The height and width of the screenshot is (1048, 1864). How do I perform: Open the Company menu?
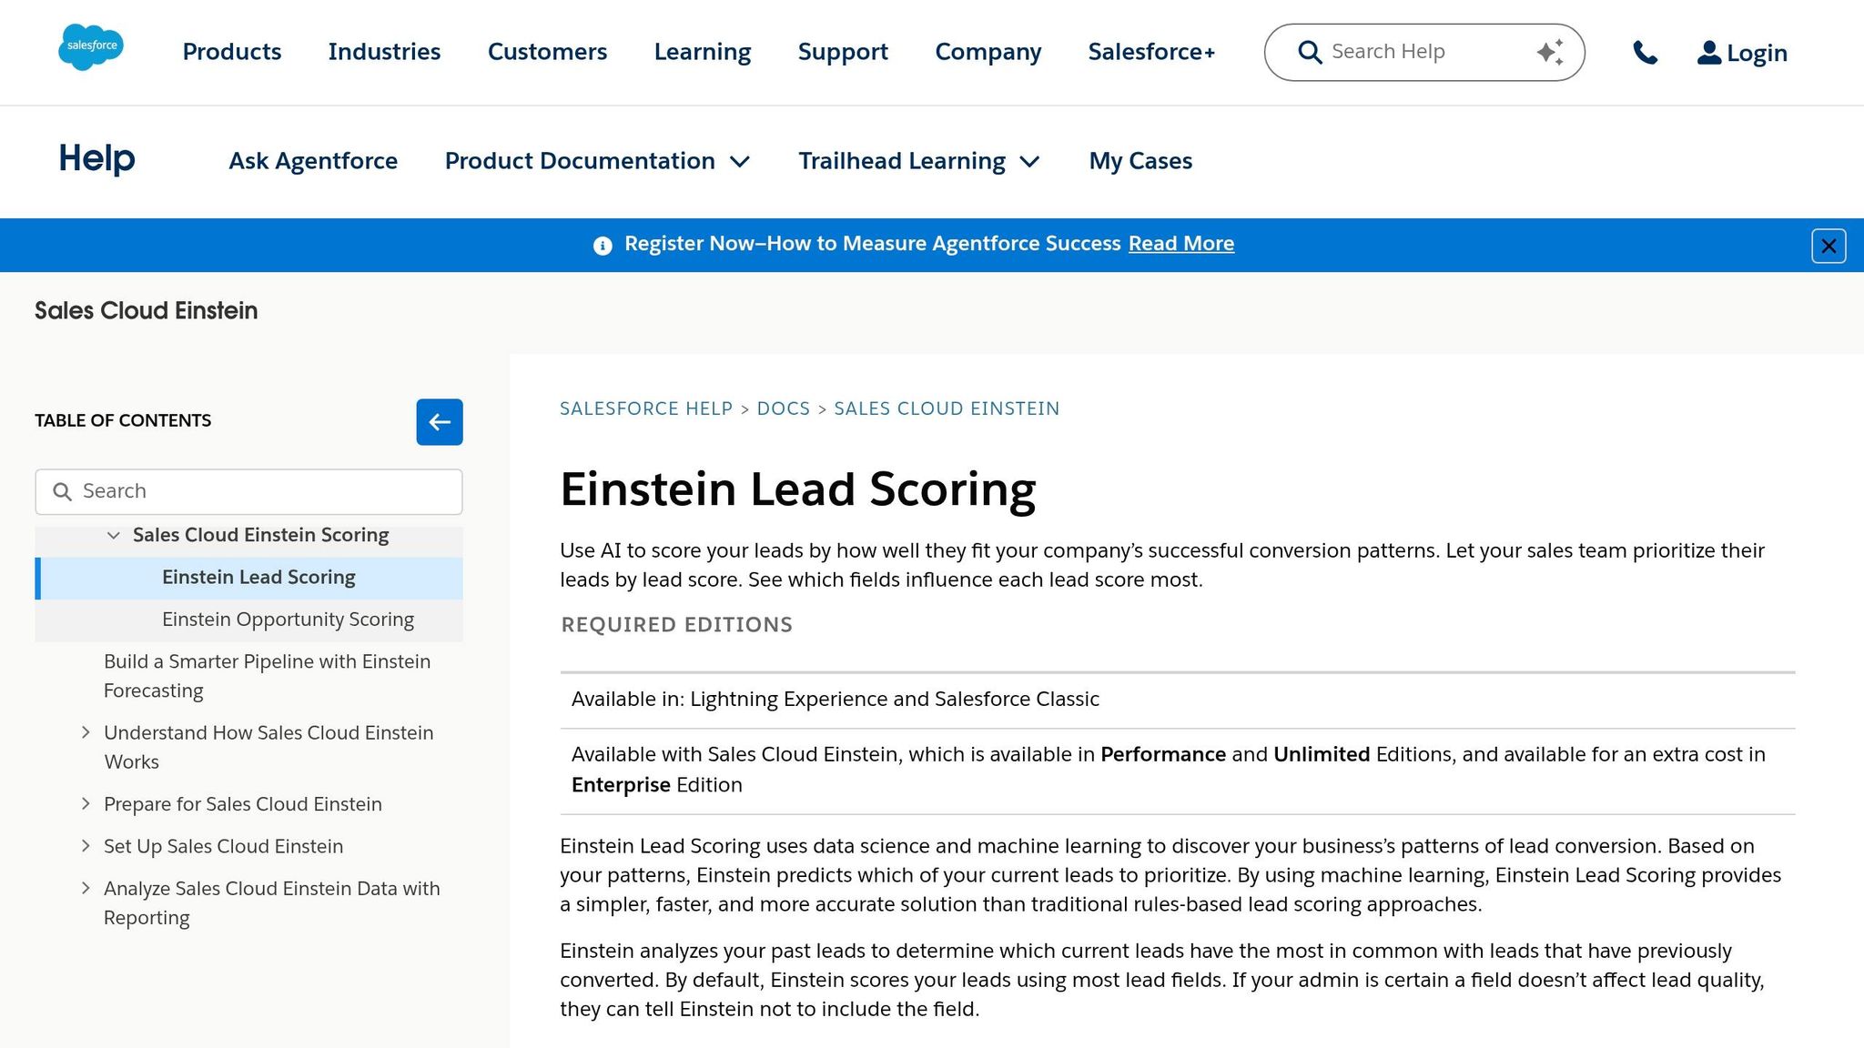(988, 52)
